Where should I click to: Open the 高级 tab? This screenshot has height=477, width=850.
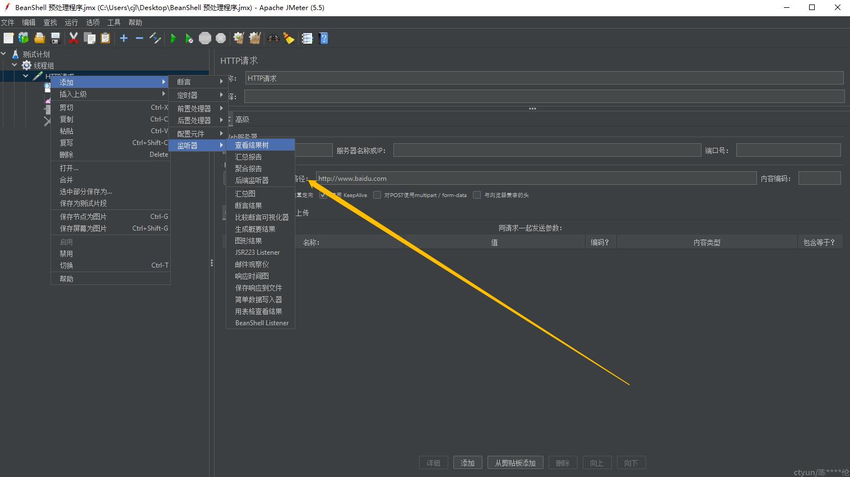click(242, 119)
